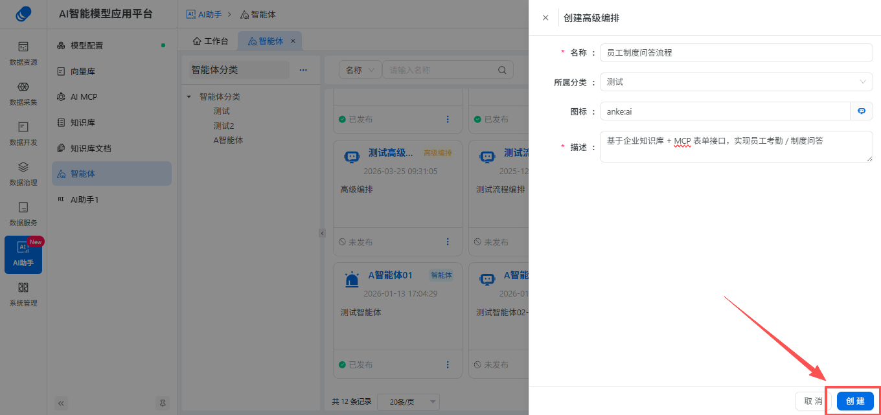
Task: Click the 共 12 条记录 text
Action: [352, 402]
